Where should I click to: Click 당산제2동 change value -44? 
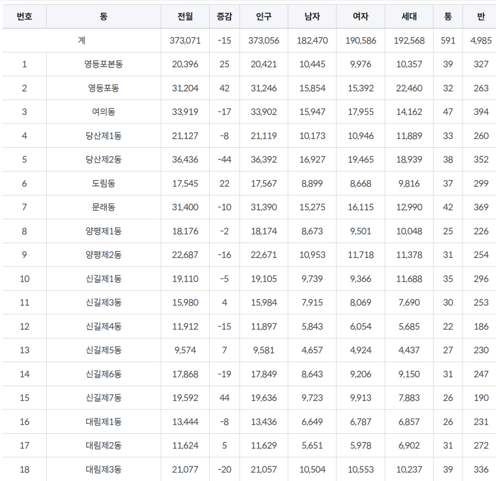224,159
